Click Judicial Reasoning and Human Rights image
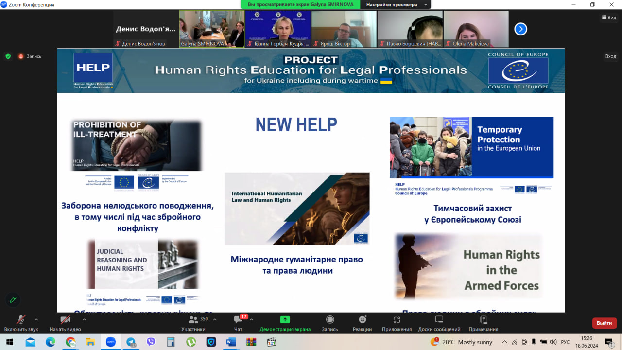The width and height of the screenshot is (622, 350). tap(143, 264)
